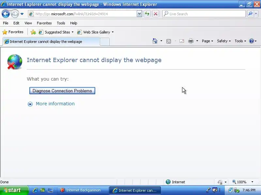Click the Home icon in command bar
Viewport: 261px width, 195px height.
(x=155, y=41)
